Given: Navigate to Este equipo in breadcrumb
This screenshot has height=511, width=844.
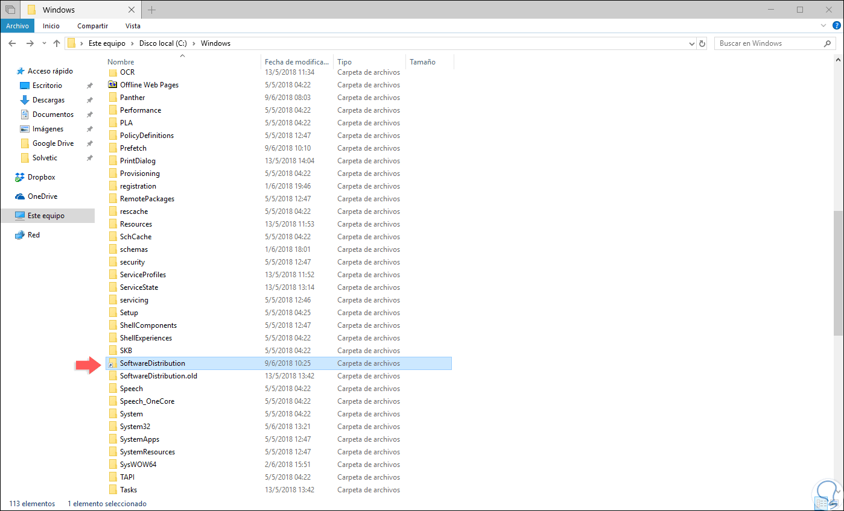Looking at the screenshot, I should tap(107, 43).
